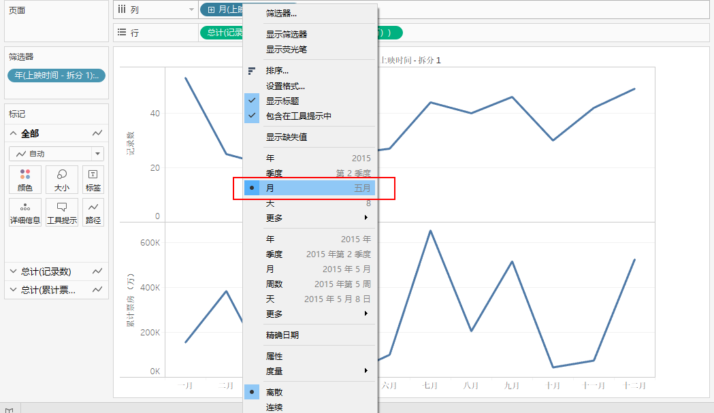Open the 颜色 (Color) mark property
Screen dimensions: 714x413
(x=25, y=179)
